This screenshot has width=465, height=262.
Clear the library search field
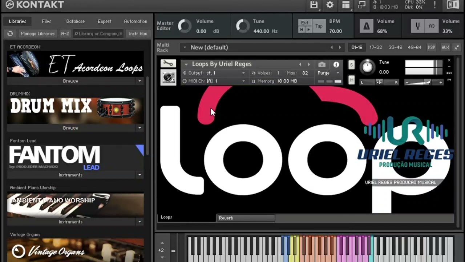coord(121,33)
